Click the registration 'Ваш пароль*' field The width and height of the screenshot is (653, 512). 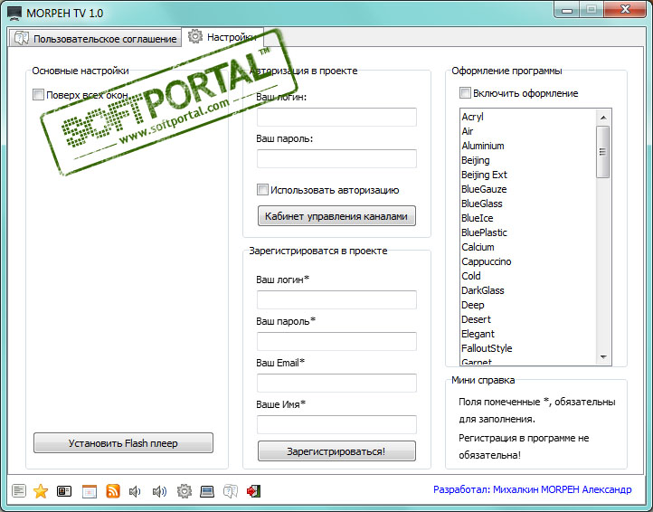pos(336,341)
